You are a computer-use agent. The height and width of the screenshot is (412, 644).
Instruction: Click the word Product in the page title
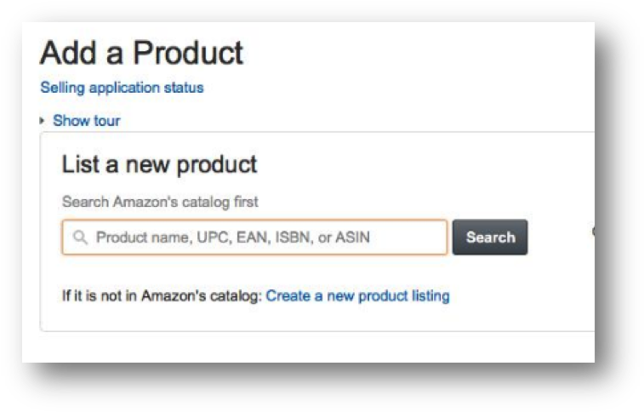(x=188, y=53)
